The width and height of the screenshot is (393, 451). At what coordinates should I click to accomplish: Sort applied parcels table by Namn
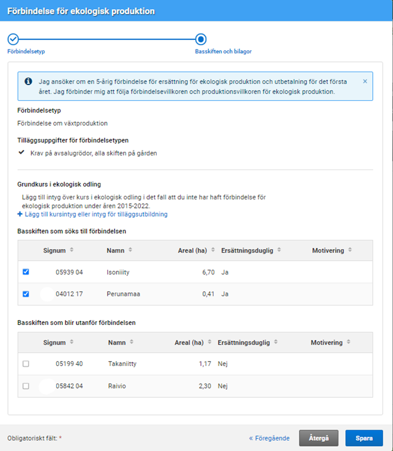(130, 250)
